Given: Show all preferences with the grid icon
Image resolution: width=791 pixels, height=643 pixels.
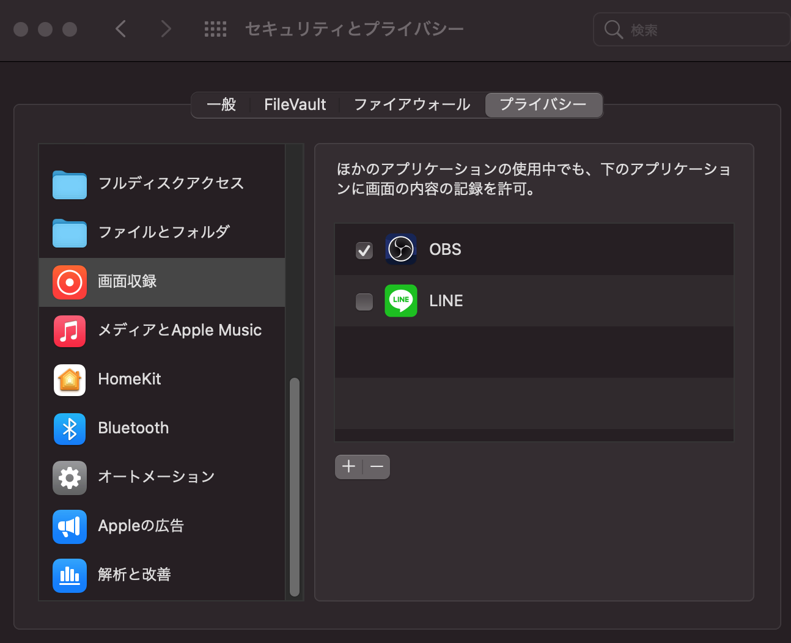Looking at the screenshot, I should [215, 29].
